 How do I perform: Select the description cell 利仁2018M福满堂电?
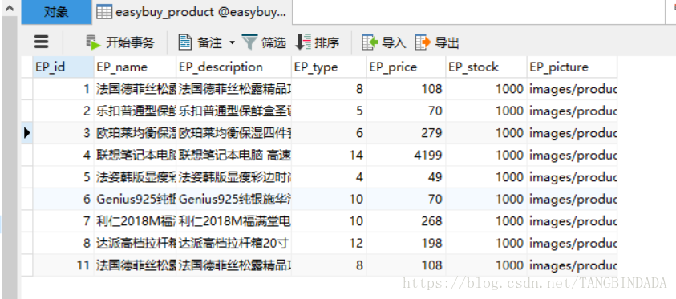[233, 221]
